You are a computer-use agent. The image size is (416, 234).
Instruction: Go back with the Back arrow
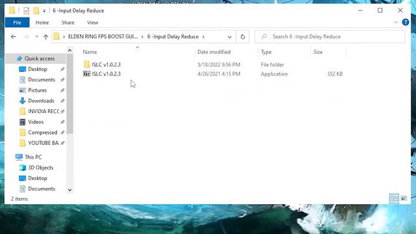(13, 36)
